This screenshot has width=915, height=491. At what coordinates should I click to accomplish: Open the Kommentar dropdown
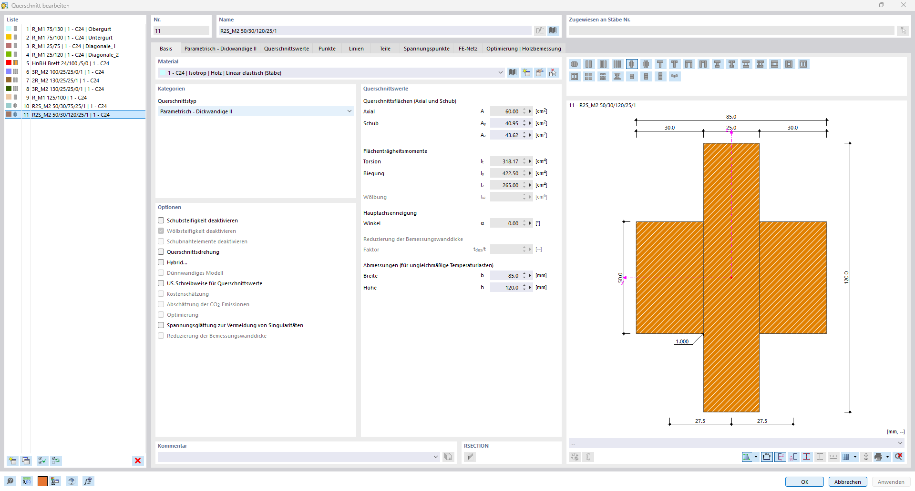(x=435, y=457)
